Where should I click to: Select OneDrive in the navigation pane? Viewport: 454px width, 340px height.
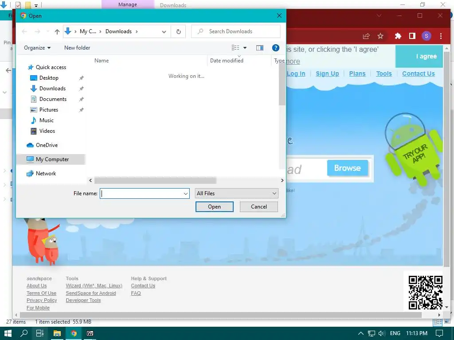click(47, 145)
